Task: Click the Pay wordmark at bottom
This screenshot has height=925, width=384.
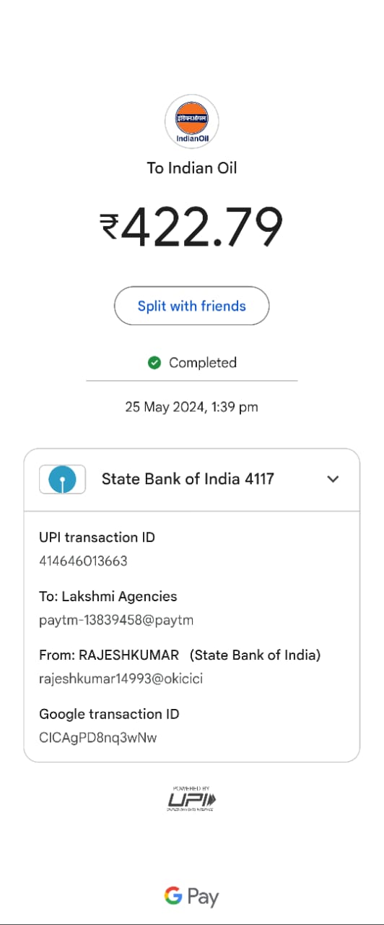Action: coord(203,898)
